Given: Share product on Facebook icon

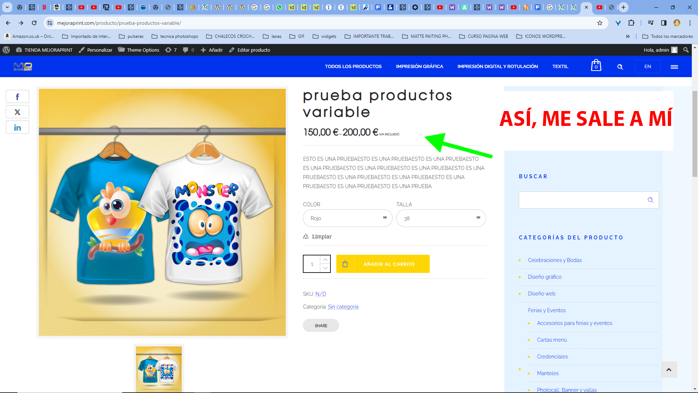Looking at the screenshot, I should pyautogui.click(x=17, y=97).
